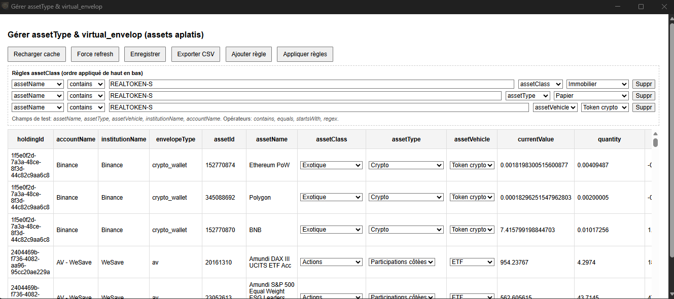Click the currentValue column header
Screen dimensions: 674x299
coord(536,139)
